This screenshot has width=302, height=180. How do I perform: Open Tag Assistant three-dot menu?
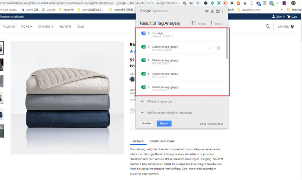click(223, 12)
